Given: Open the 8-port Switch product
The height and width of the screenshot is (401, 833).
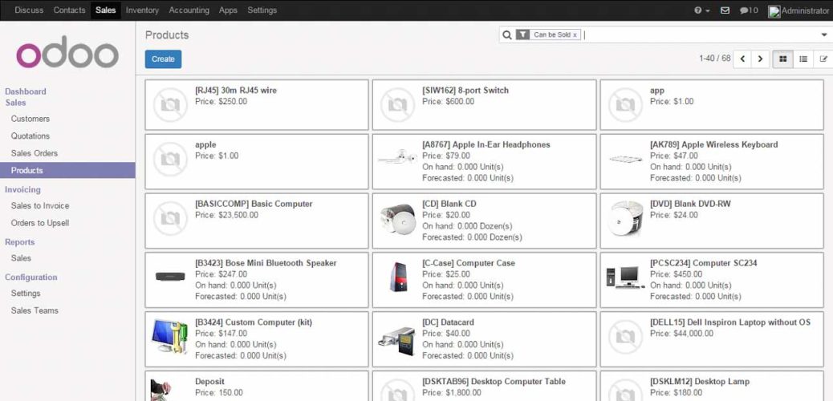Looking at the screenshot, I should [x=484, y=104].
